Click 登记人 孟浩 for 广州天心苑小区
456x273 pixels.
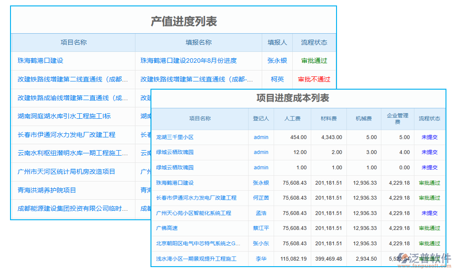260,213
